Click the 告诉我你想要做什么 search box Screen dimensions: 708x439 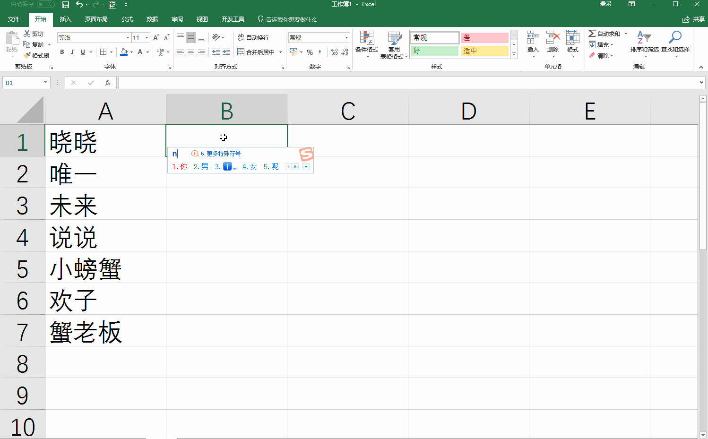287,19
